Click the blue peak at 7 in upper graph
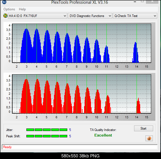Screen dimensions: 161x159 tap(67, 48)
